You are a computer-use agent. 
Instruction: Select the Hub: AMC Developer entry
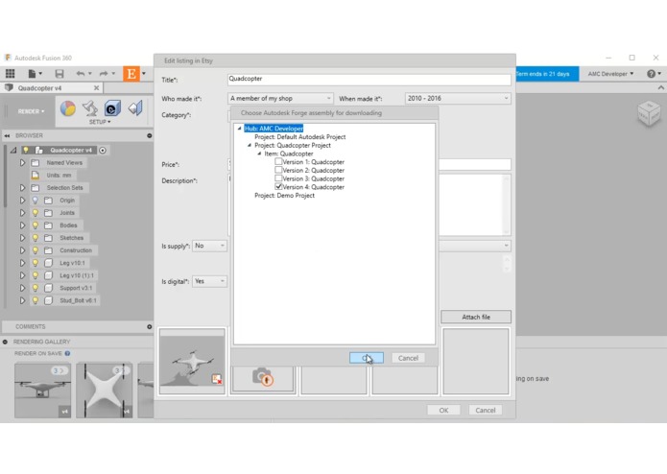click(x=274, y=129)
